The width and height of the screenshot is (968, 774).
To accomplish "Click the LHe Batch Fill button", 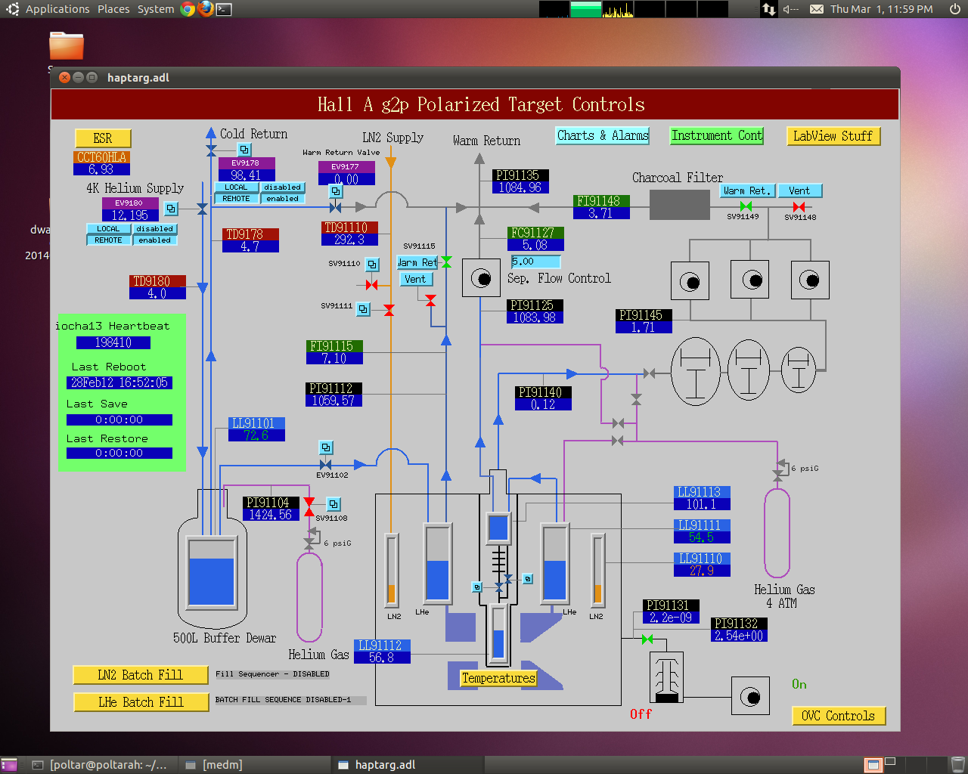I will (141, 702).
